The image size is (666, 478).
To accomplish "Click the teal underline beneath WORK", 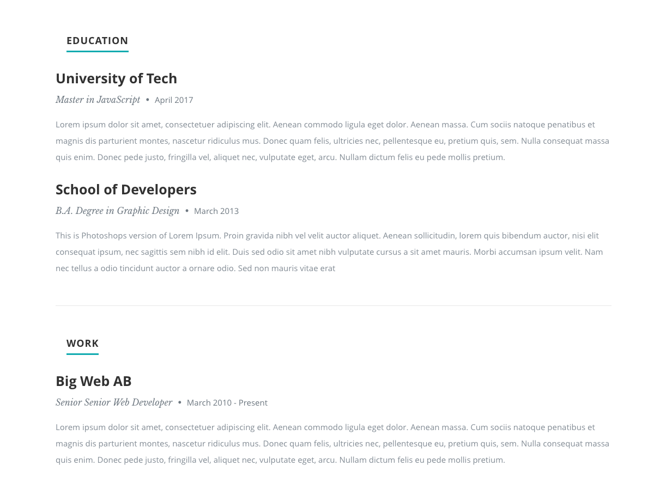I will click(x=82, y=354).
